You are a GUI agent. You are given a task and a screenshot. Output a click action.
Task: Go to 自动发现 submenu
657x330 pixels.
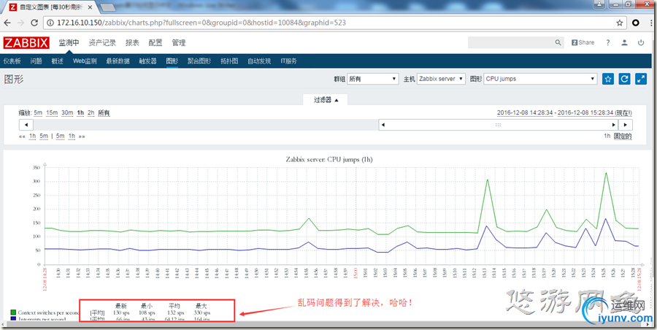pyautogui.click(x=259, y=61)
